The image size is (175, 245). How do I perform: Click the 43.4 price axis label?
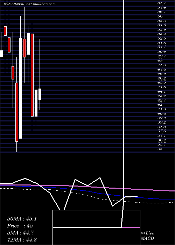(x=162, y=96)
